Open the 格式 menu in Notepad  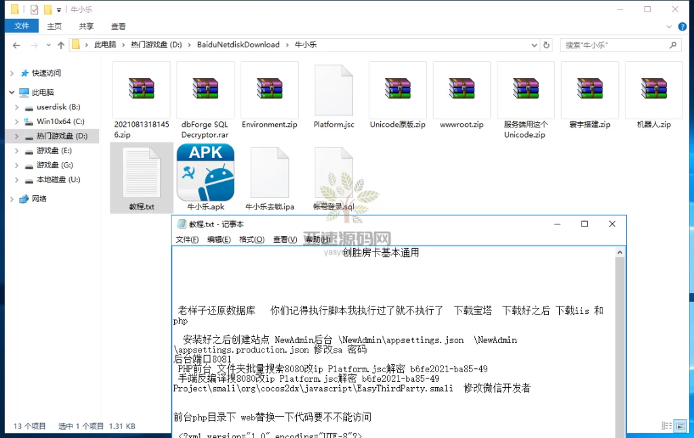[x=253, y=239]
